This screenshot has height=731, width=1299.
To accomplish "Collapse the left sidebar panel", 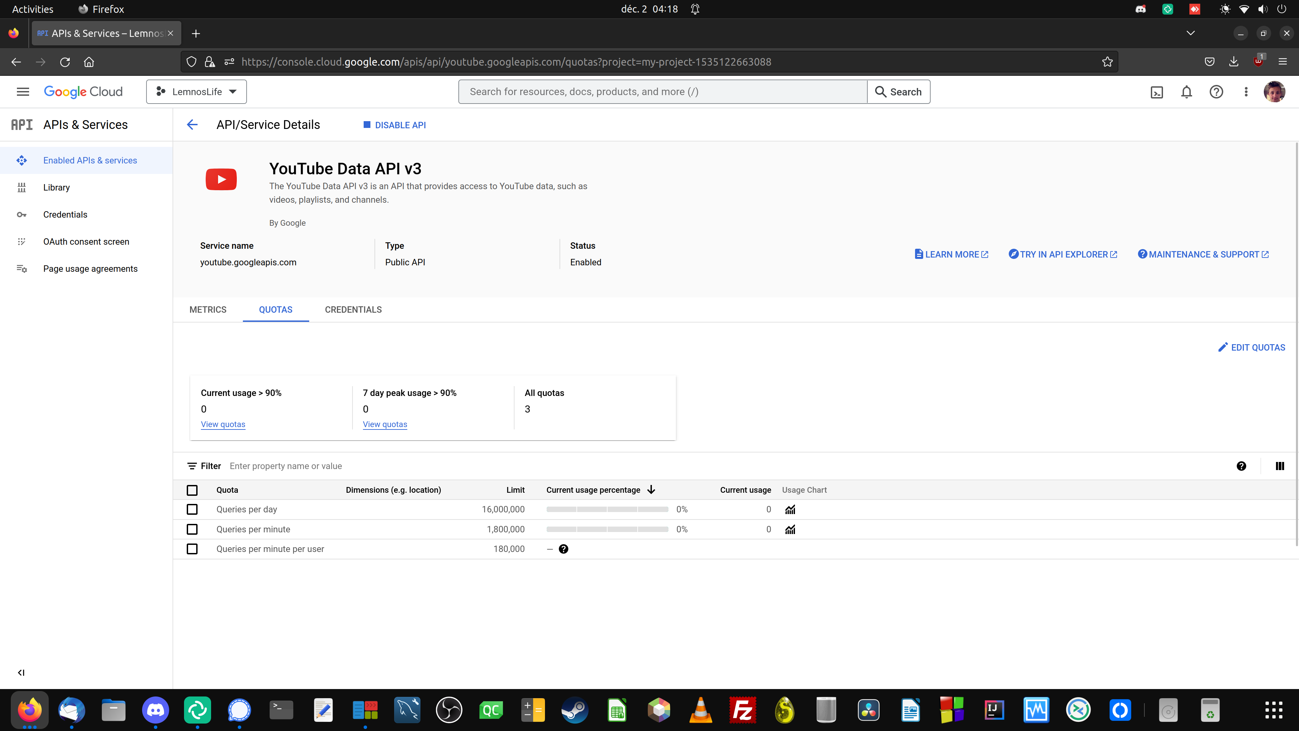I will click(21, 672).
